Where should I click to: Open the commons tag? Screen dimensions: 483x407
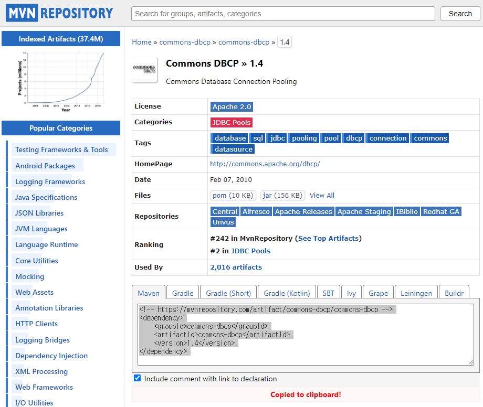pos(429,138)
